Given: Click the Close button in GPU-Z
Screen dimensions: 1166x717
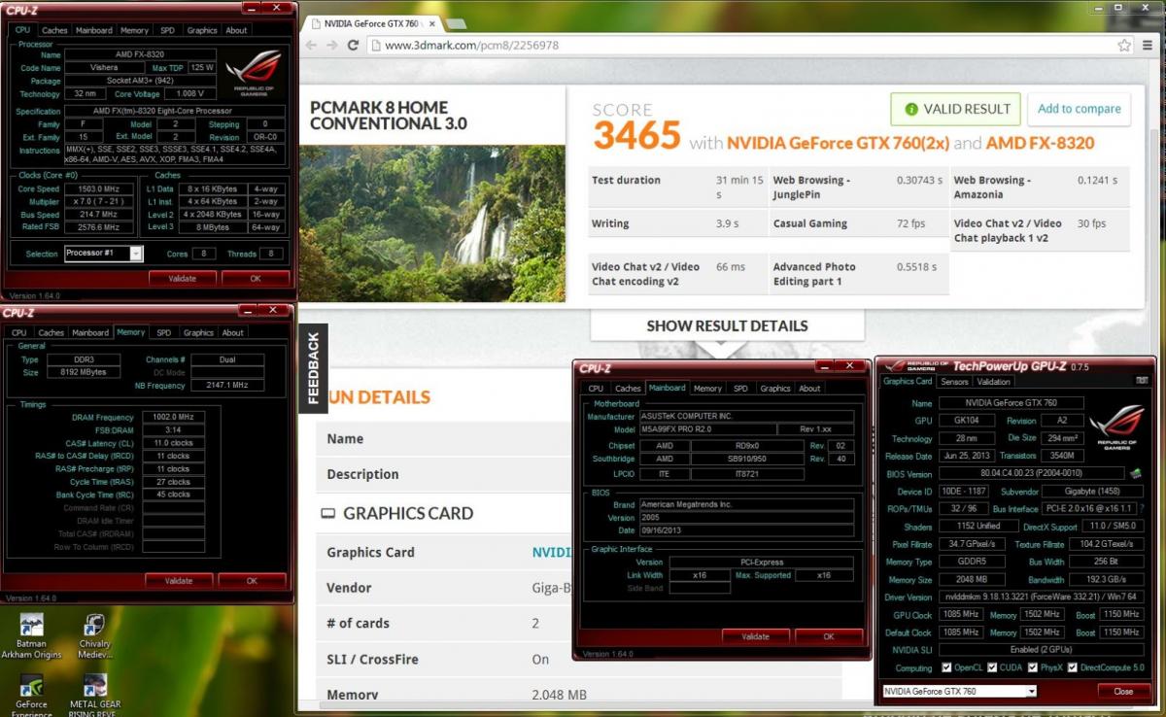Looking at the screenshot, I should coord(1123,692).
